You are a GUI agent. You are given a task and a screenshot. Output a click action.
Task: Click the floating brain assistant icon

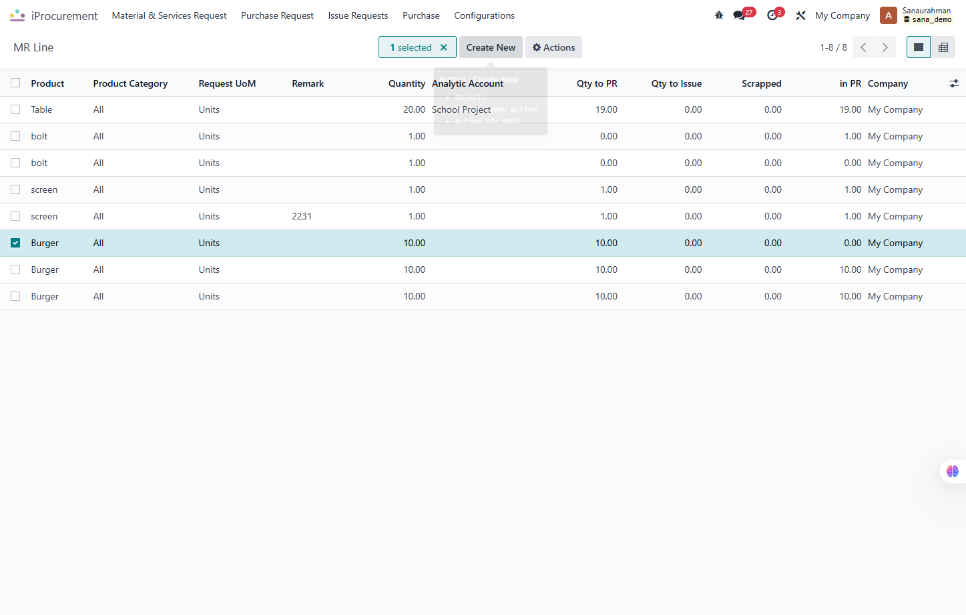click(x=953, y=471)
